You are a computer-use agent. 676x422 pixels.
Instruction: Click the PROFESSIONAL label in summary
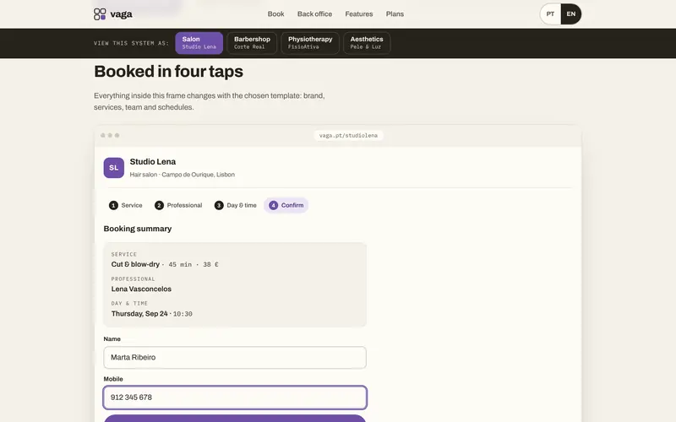[x=134, y=279]
